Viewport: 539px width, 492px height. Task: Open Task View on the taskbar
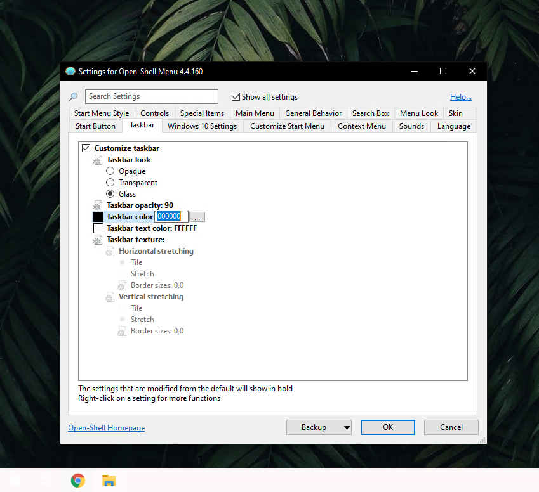[x=46, y=481]
